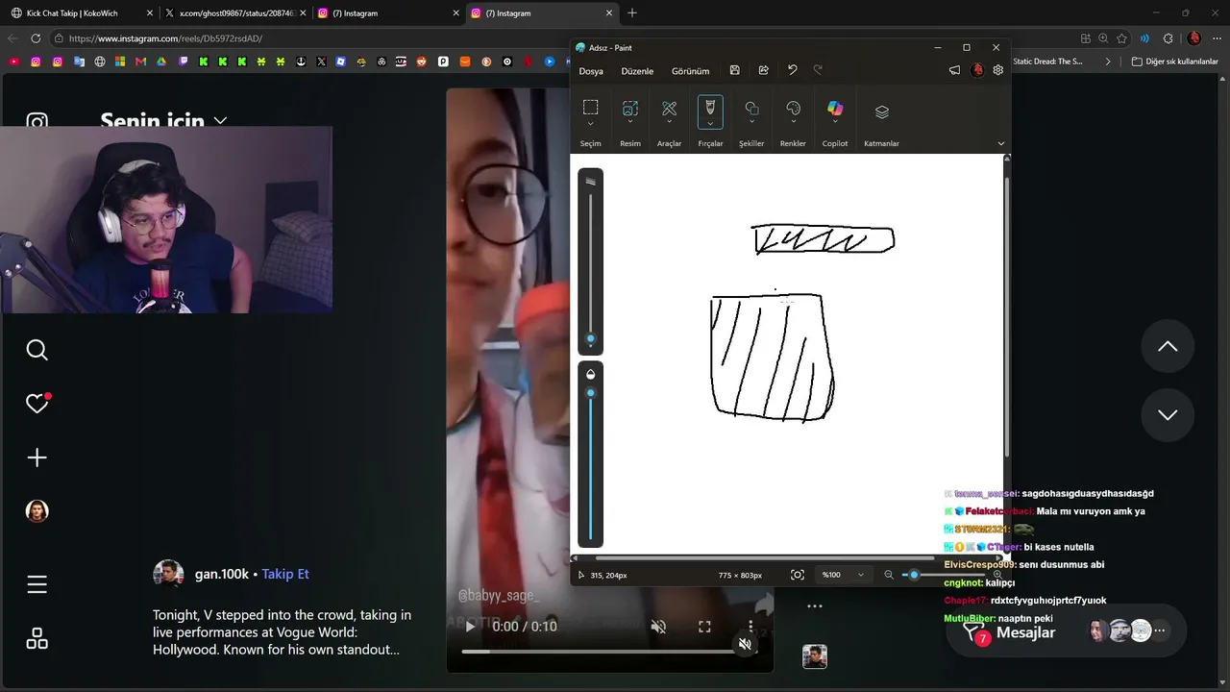Save the Paint drawing with the disk icon
The width and height of the screenshot is (1230, 692).
734,70
